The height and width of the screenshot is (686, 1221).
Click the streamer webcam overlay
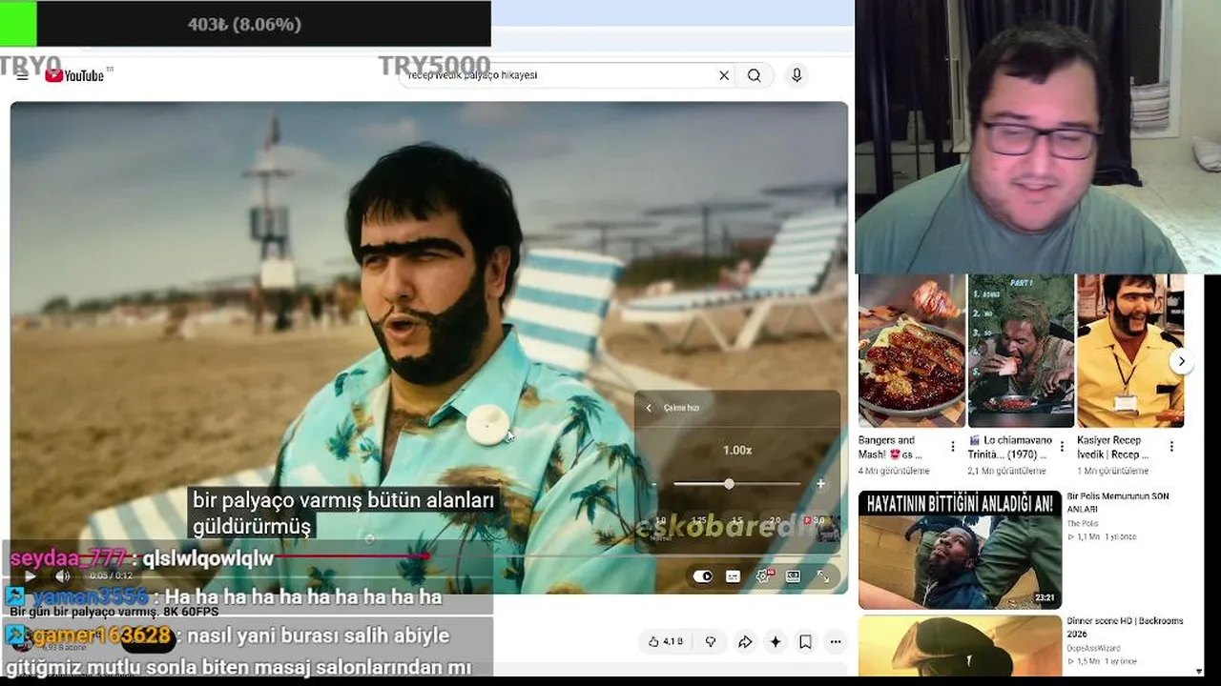click(x=1038, y=137)
